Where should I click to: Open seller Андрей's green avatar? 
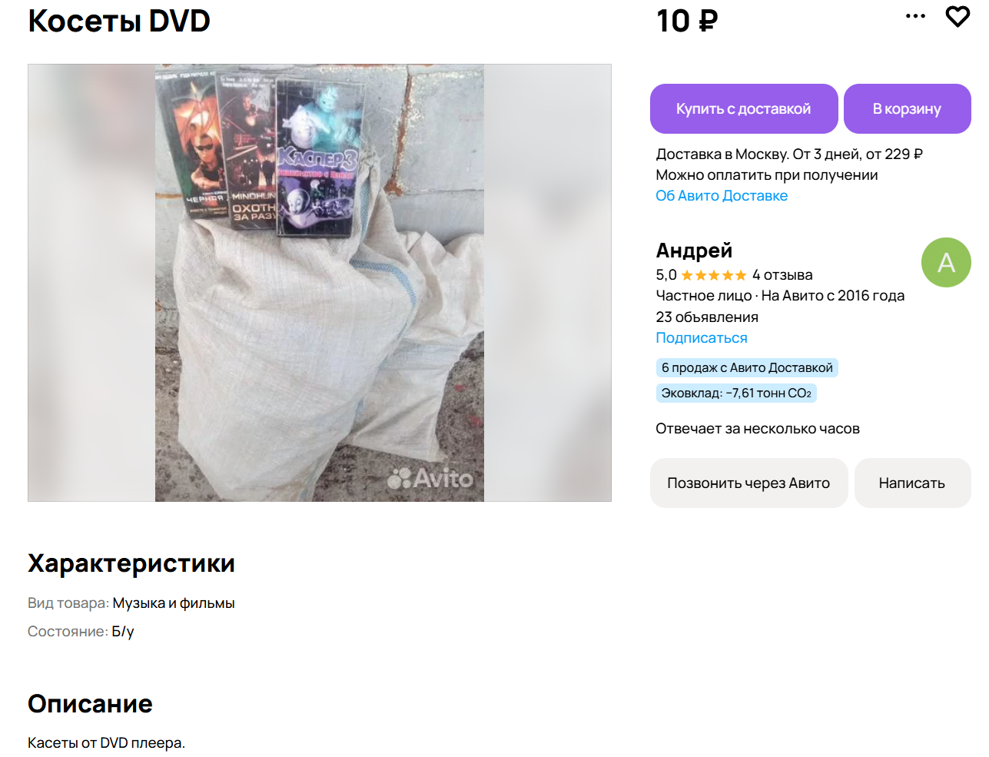(946, 262)
